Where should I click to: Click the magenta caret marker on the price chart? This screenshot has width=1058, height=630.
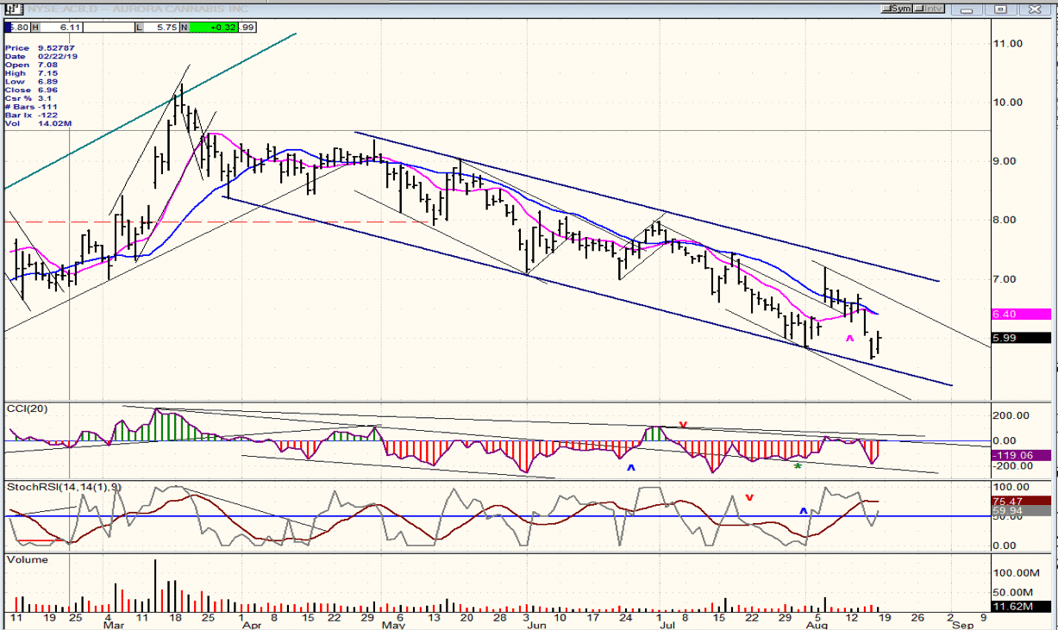[849, 340]
